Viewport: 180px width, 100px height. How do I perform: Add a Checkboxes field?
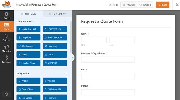29,46
